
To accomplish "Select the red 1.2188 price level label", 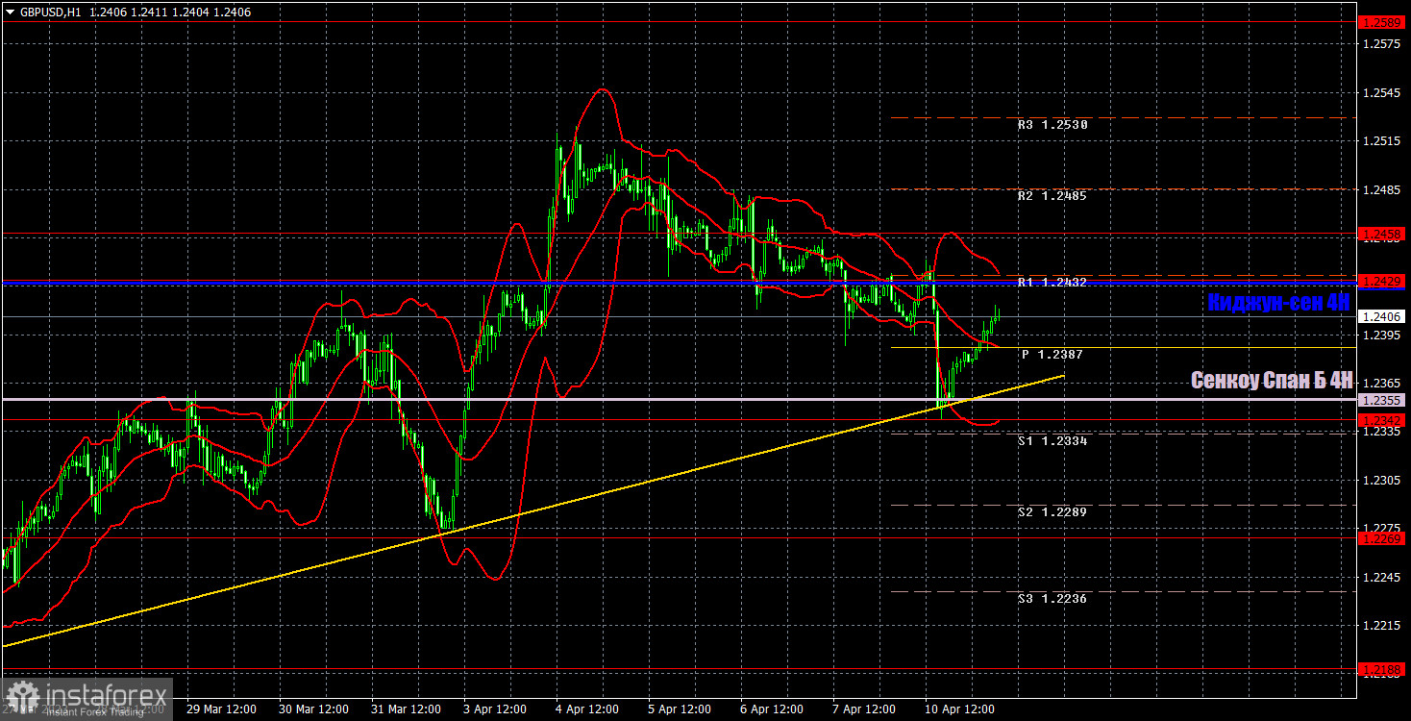I will (x=1383, y=669).
